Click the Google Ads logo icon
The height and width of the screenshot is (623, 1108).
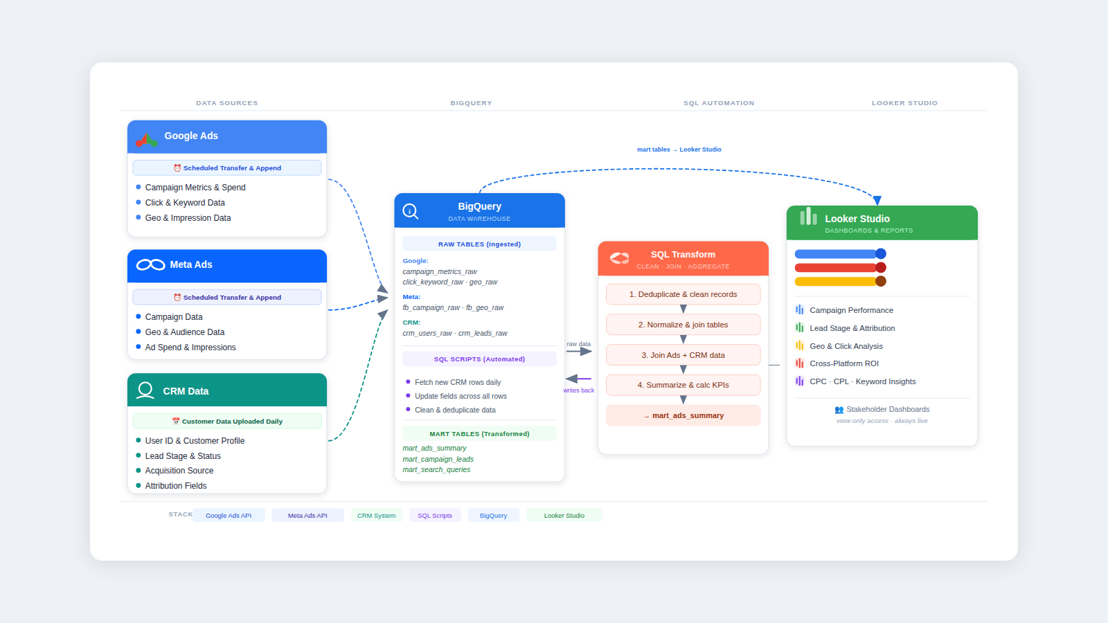147,140
